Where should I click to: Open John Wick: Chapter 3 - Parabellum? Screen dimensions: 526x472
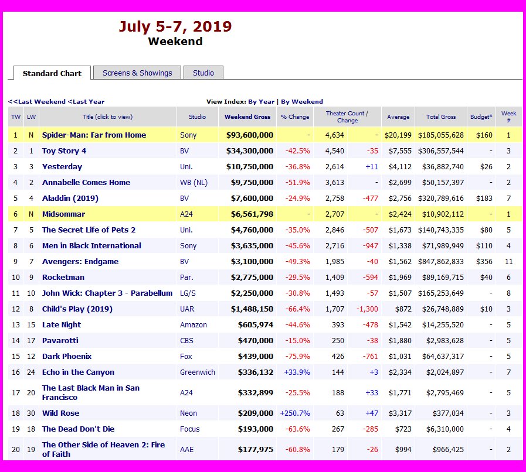pos(107,293)
